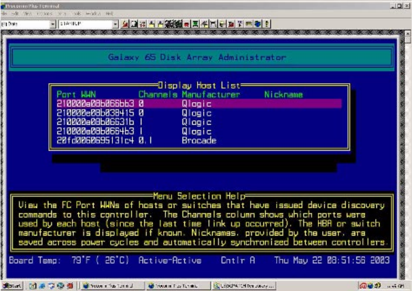This screenshot has height=291, width=412.
Task: Click the yellow exclamation mark toolbar icon
Action: point(267,23)
